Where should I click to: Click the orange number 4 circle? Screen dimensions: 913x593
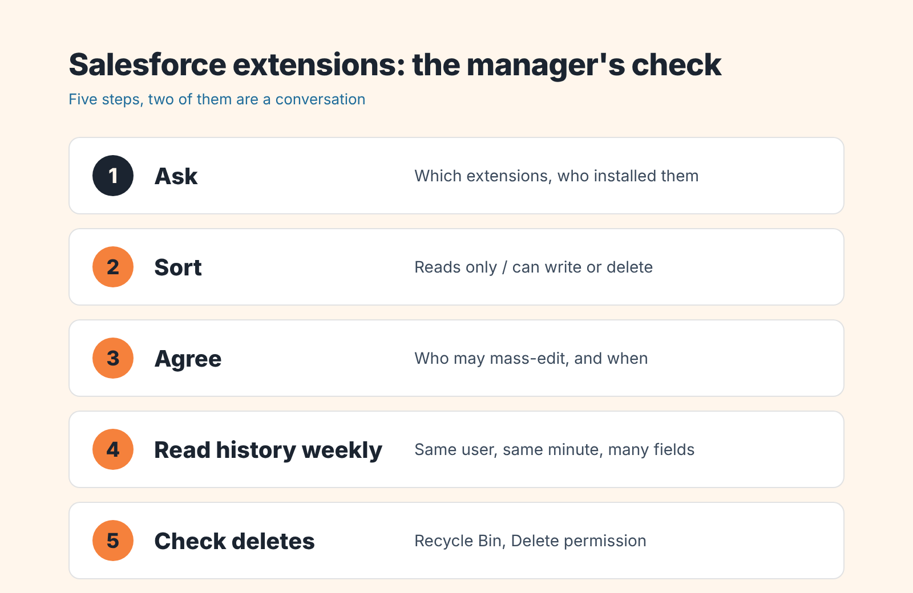113,449
